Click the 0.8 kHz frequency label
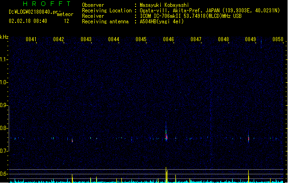 coord(4,128)
